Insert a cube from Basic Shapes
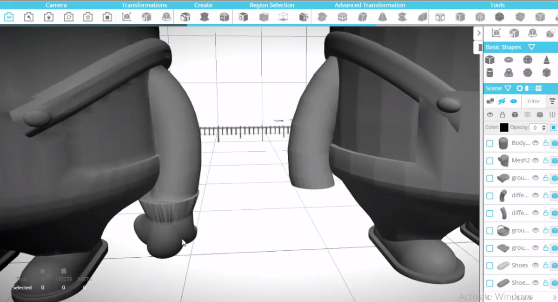 click(x=490, y=60)
